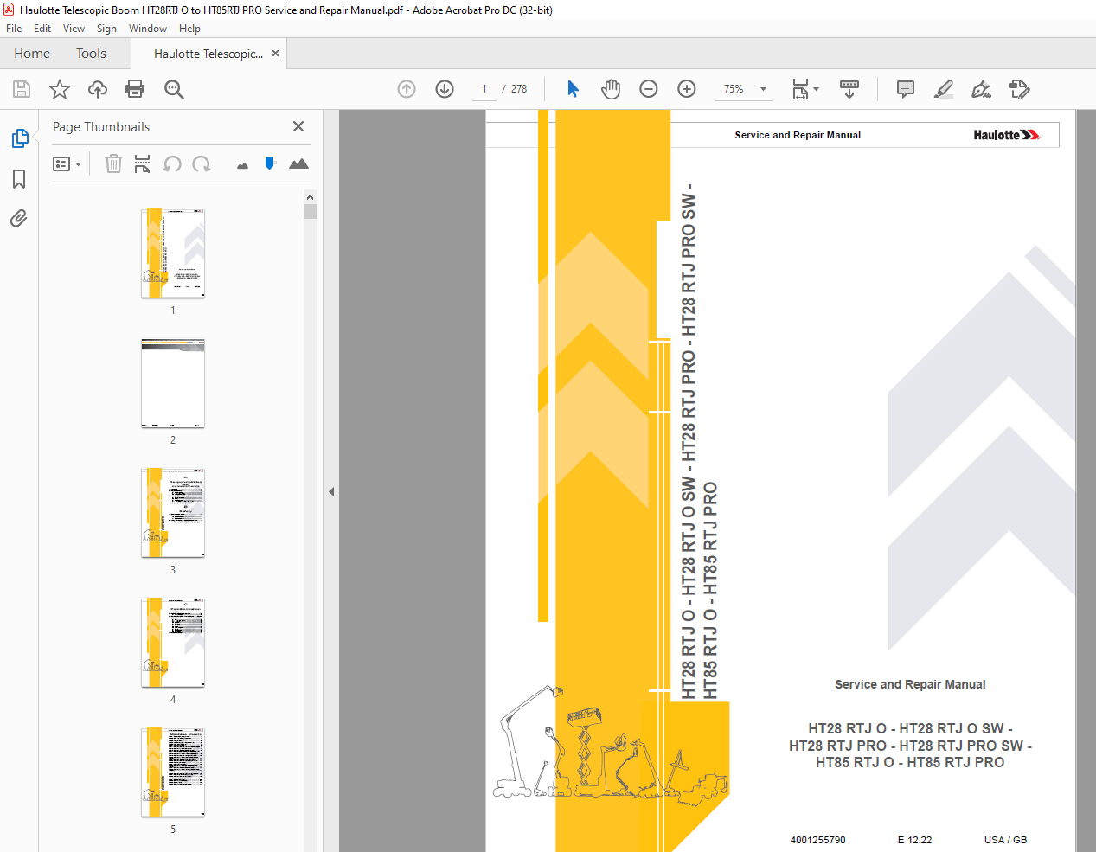
Task: Click the 'Service and Repair Manual' header text
Action: click(798, 135)
